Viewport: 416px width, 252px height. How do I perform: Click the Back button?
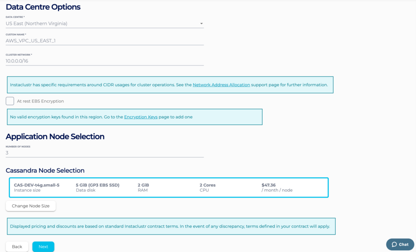click(17, 246)
